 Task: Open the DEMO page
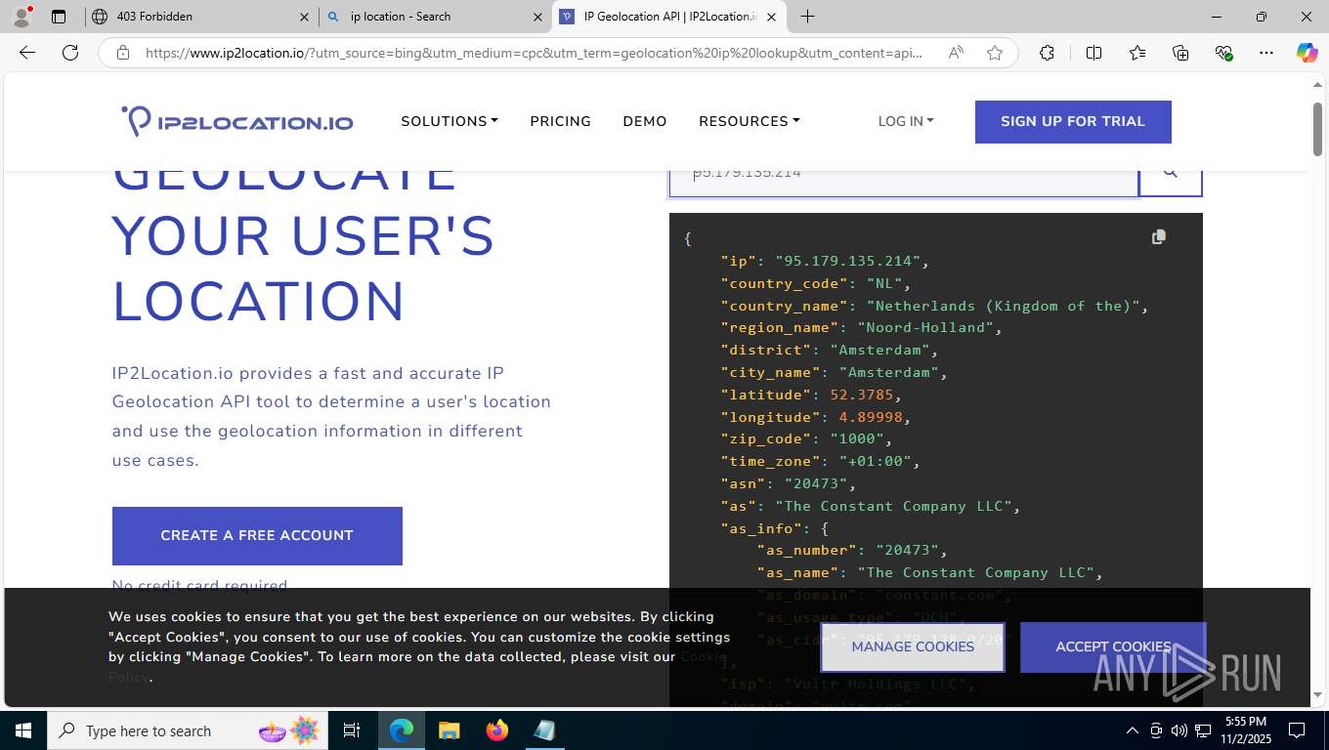tap(645, 121)
